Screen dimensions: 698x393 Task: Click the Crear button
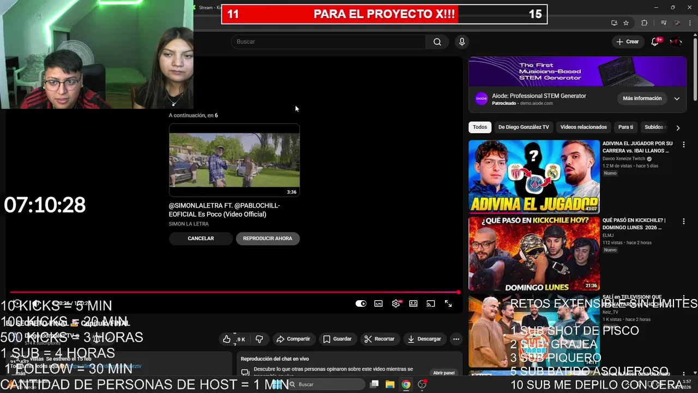[x=627, y=42]
